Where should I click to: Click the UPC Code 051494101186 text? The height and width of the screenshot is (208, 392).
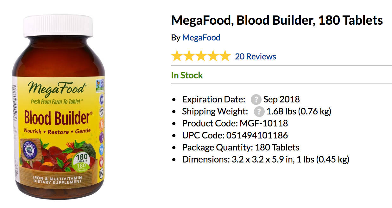point(235,135)
